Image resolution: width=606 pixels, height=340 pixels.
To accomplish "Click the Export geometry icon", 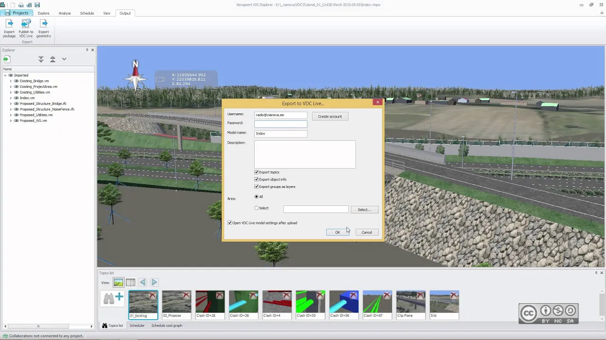I will tap(44, 24).
